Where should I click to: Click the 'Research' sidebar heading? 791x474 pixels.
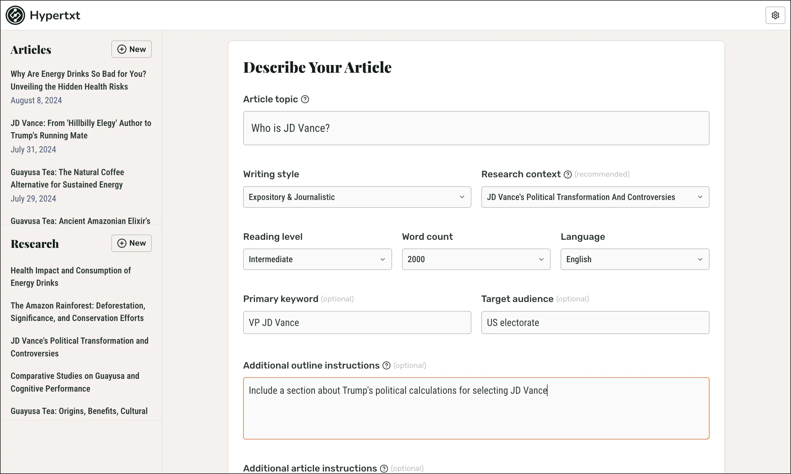[x=35, y=244]
